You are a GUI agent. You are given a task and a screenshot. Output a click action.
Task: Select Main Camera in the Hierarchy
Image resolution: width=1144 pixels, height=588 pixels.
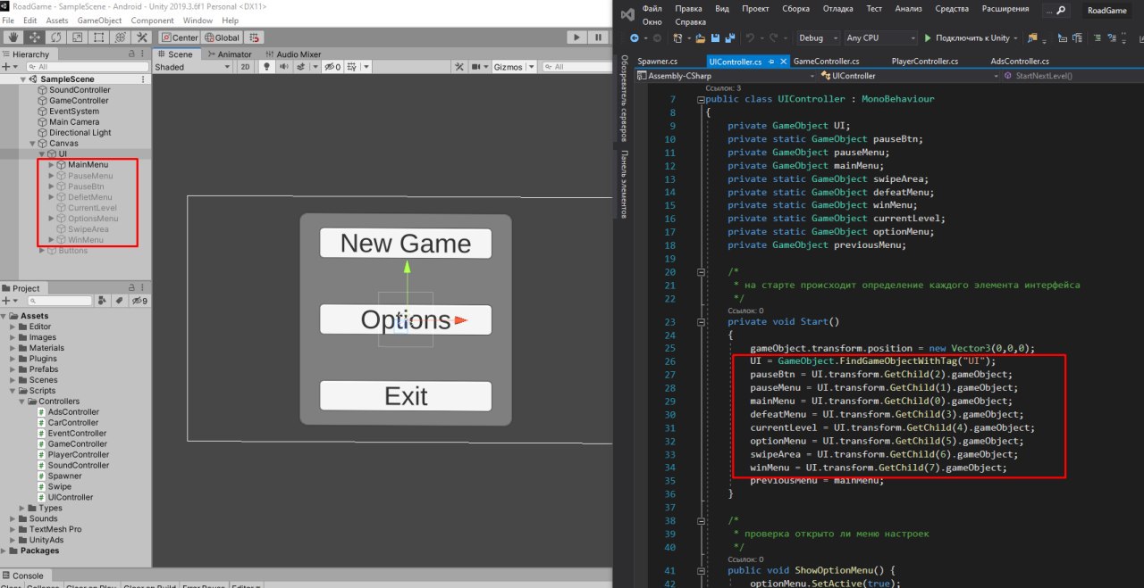point(74,122)
